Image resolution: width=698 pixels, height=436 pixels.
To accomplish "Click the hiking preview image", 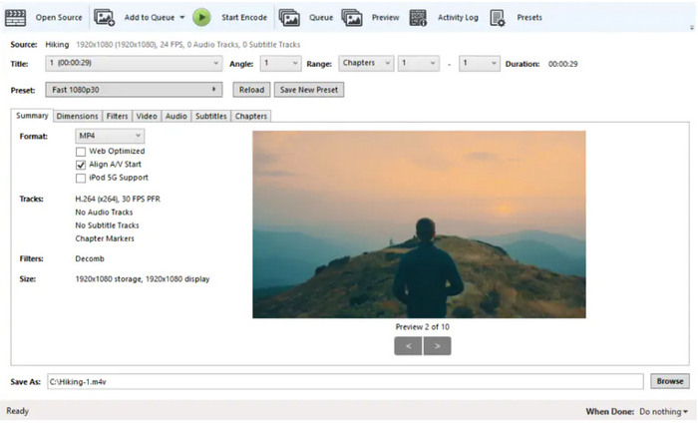I will click(x=420, y=224).
